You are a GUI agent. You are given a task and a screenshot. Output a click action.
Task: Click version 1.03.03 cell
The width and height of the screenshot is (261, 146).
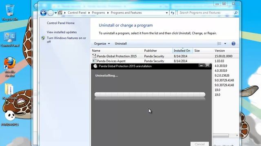[219, 61]
